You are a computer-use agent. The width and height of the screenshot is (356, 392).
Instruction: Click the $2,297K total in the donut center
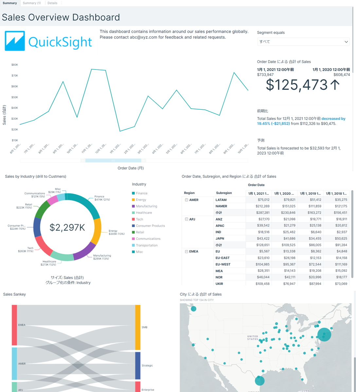pyautogui.click(x=67, y=227)
